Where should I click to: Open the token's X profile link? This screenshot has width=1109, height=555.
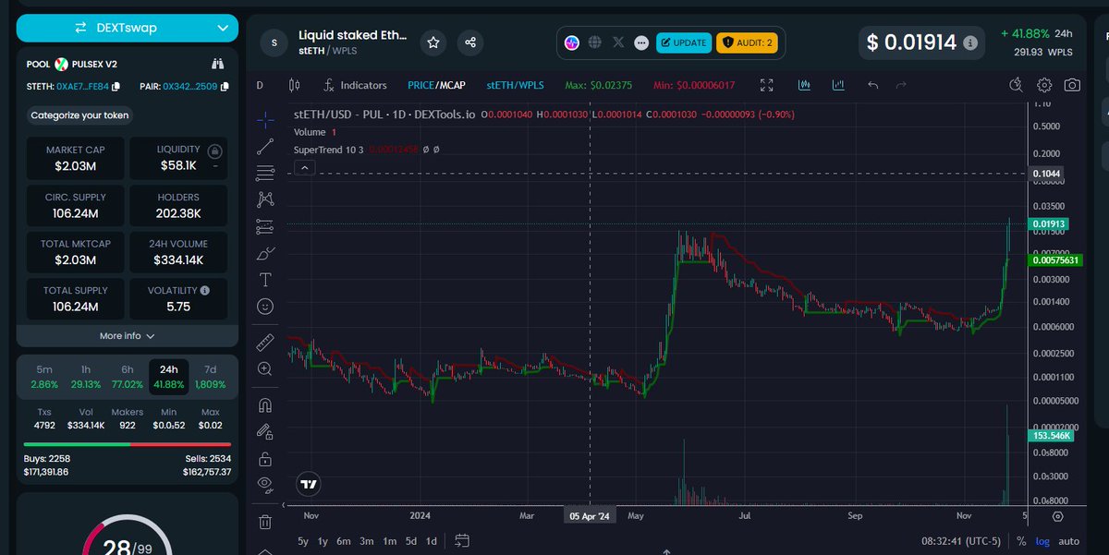[619, 42]
